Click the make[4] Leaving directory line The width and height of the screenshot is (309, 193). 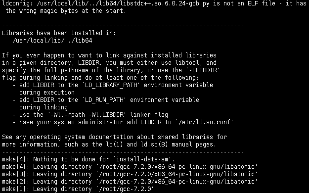click(x=130, y=167)
